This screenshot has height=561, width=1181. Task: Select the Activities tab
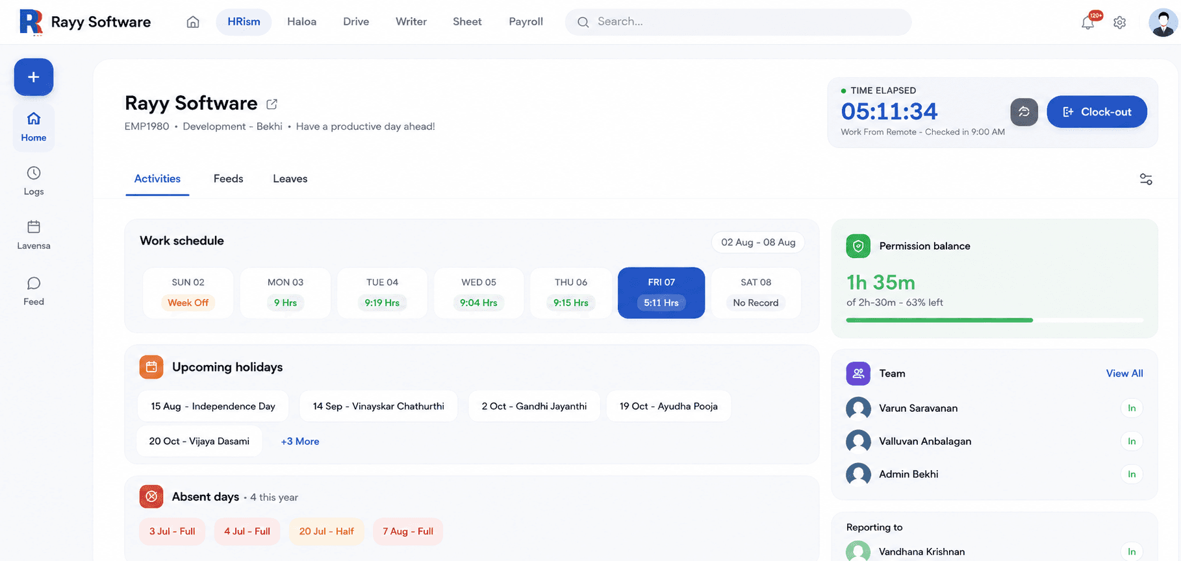(x=157, y=179)
